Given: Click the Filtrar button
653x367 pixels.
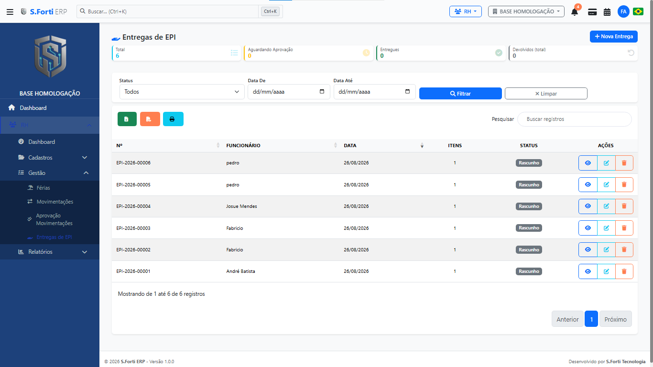Looking at the screenshot, I should [460, 94].
